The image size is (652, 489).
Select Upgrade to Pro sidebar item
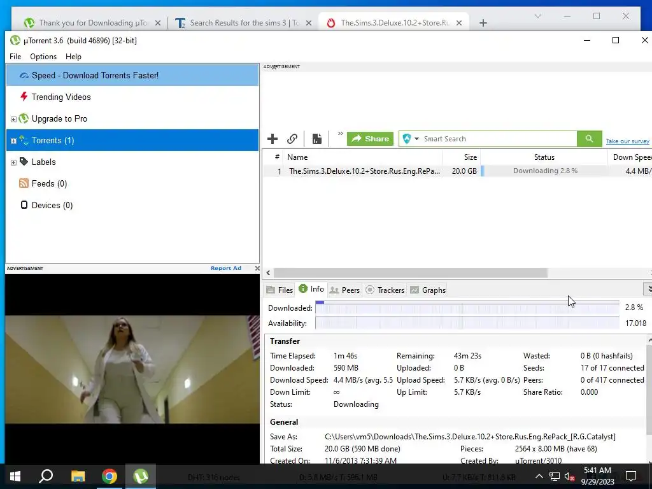[x=59, y=118]
